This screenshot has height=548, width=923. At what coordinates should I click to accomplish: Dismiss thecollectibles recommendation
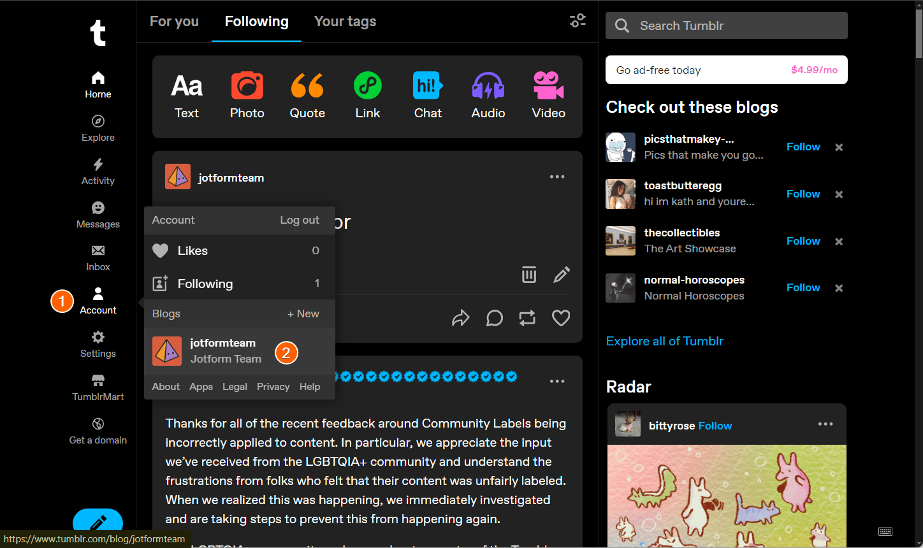pos(839,242)
